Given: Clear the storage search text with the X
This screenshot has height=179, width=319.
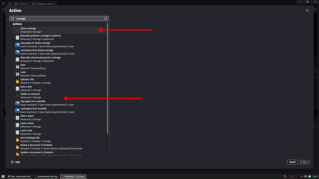Looking at the screenshot, I should pyautogui.click(x=106, y=18).
